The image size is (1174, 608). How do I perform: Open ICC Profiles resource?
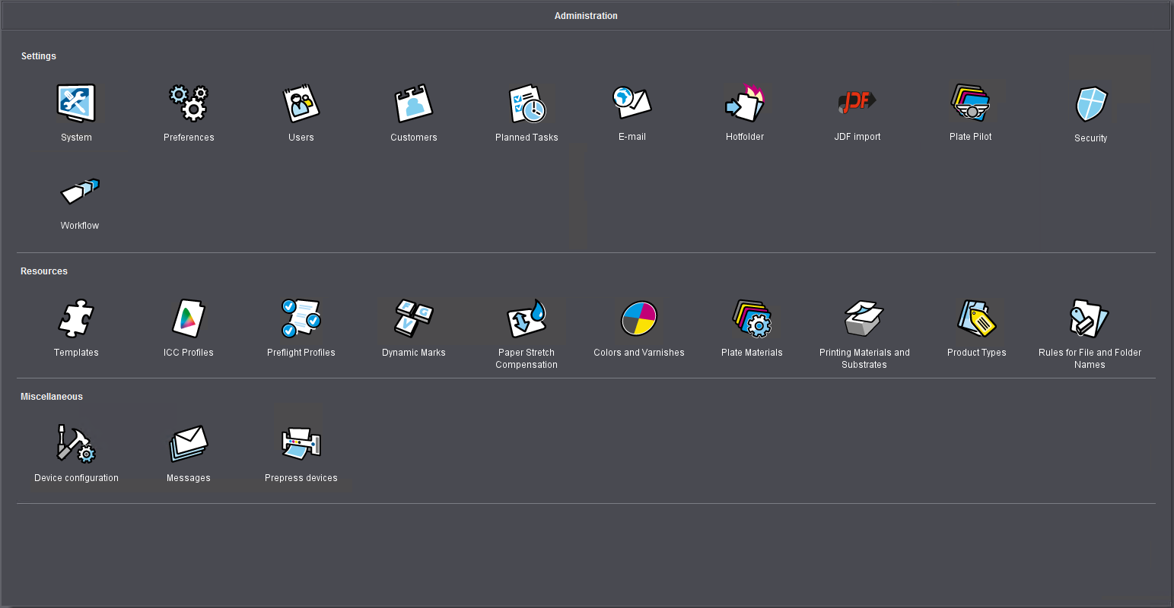(x=189, y=318)
